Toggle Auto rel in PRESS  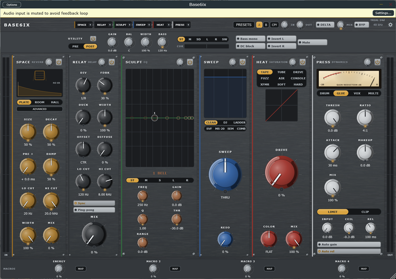pyautogui.click(x=349, y=251)
